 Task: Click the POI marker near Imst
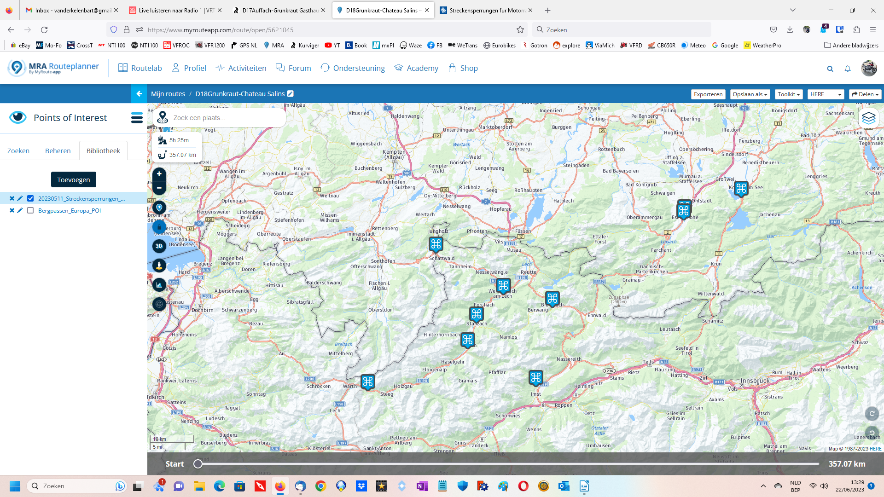click(536, 378)
